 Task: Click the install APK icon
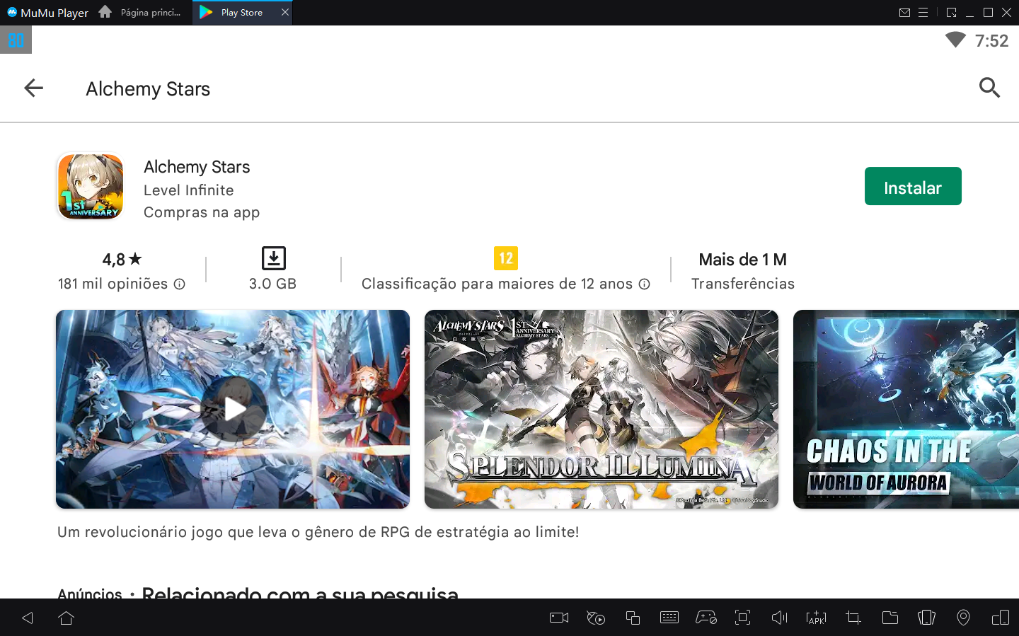(x=816, y=618)
